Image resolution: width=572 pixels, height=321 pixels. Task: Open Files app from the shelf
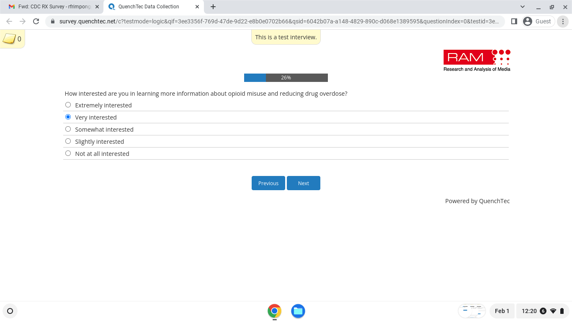(x=298, y=311)
